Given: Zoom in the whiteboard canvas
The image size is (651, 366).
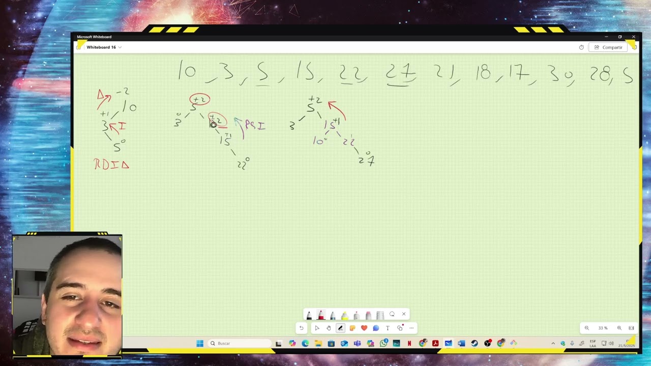Looking at the screenshot, I should [619, 328].
